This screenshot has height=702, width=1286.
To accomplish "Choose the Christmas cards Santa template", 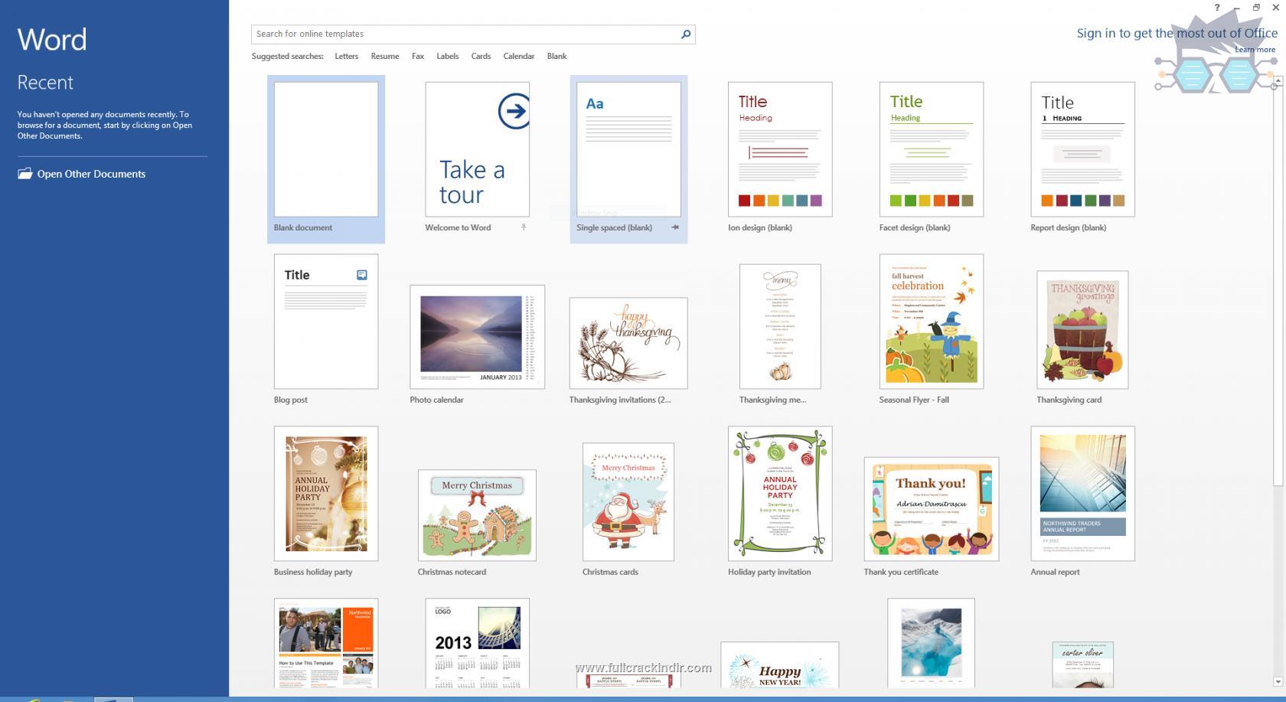I will pyautogui.click(x=628, y=501).
